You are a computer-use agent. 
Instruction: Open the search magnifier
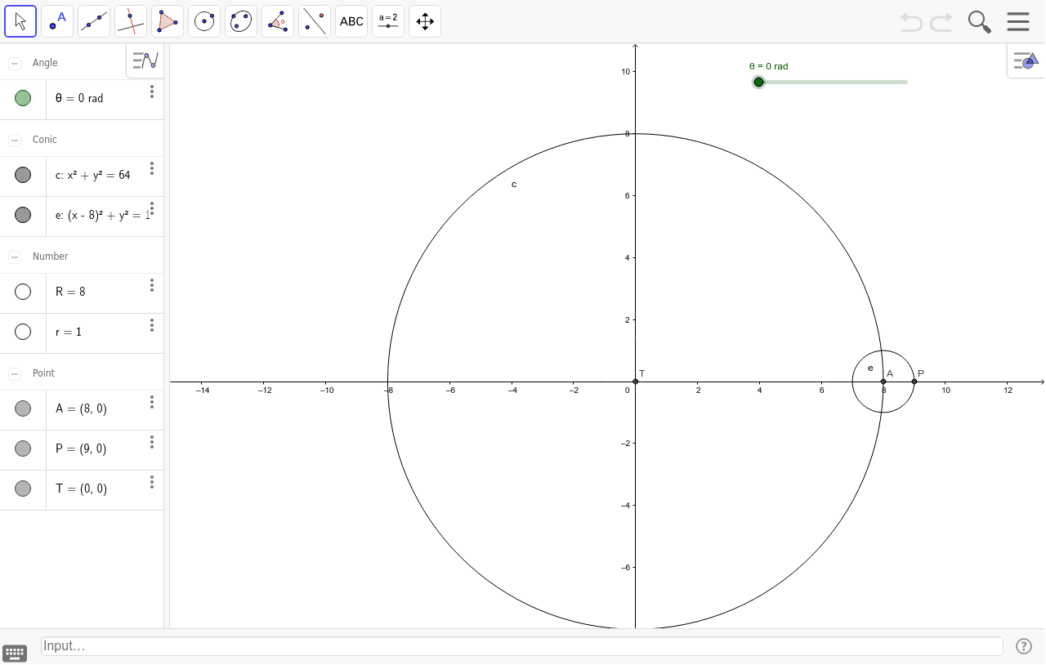coord(979,22)
